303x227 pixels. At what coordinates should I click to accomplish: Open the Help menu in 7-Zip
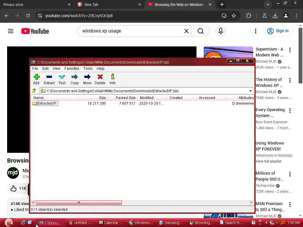[x=101, y=69]
